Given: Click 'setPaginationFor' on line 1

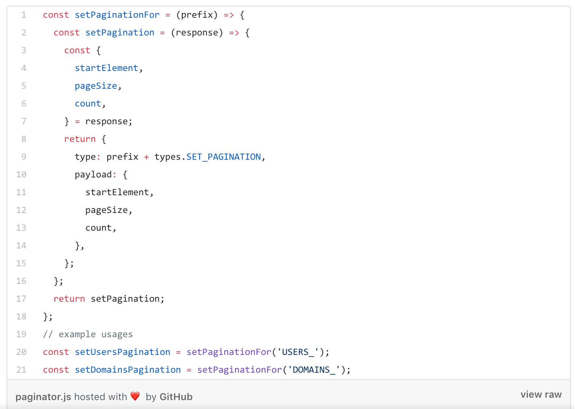Looking at the screenshot, I should (x=117, y=15).
